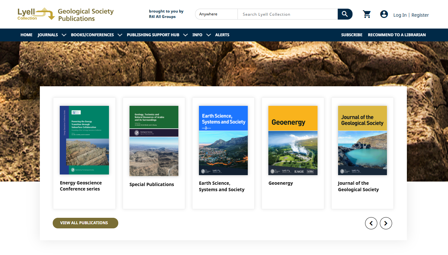Open Earth Science, Systems and Society cover
Viewport: 448px width, 255px height.
223,140
